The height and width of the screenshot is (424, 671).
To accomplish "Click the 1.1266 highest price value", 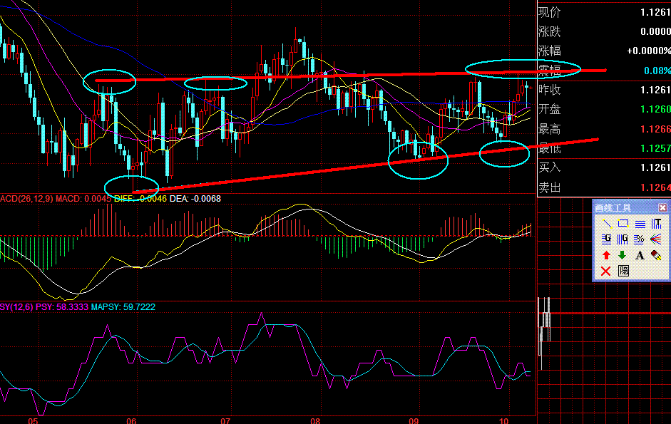I will pyautogui.click(x=655, y=129).
